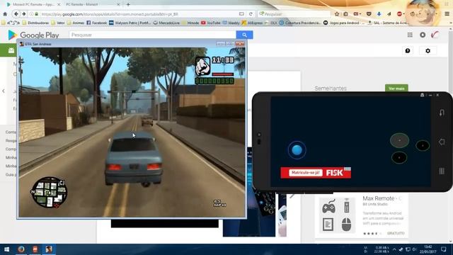Click Max Remote app thumbnail
This screenshot has width=453, height=255.
tap(337, 215)
